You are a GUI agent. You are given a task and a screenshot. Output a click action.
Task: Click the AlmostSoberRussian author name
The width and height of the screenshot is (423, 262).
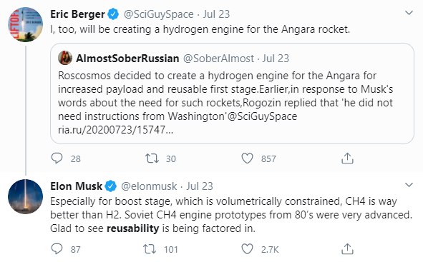pos(127,58)
